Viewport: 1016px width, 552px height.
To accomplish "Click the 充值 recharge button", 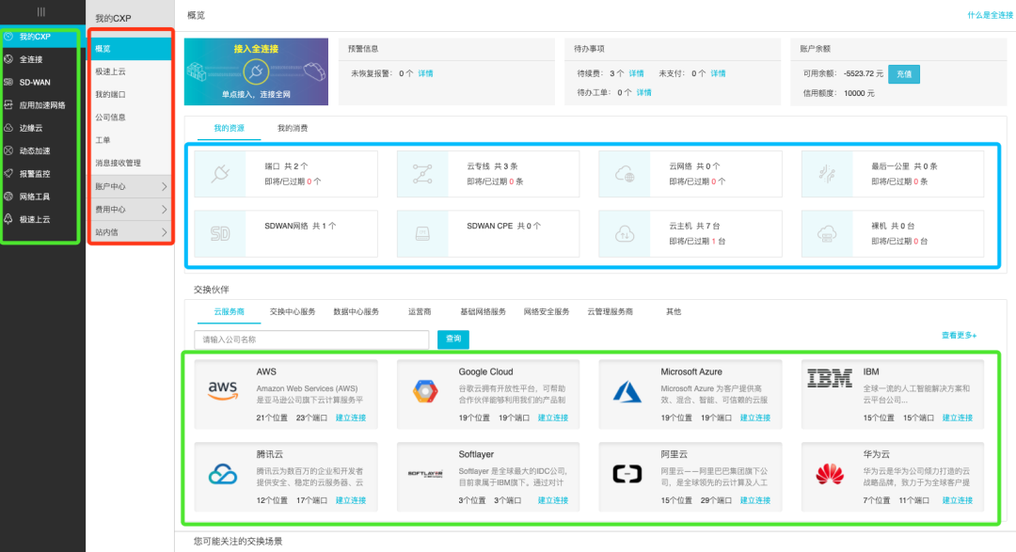I will [x=904, y=74].
